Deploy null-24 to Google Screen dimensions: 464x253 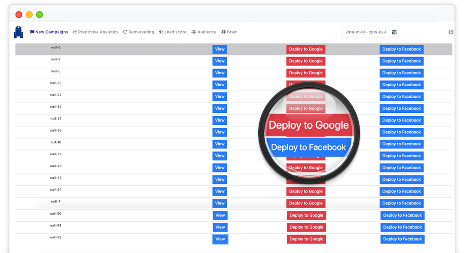tap(306, 191)
